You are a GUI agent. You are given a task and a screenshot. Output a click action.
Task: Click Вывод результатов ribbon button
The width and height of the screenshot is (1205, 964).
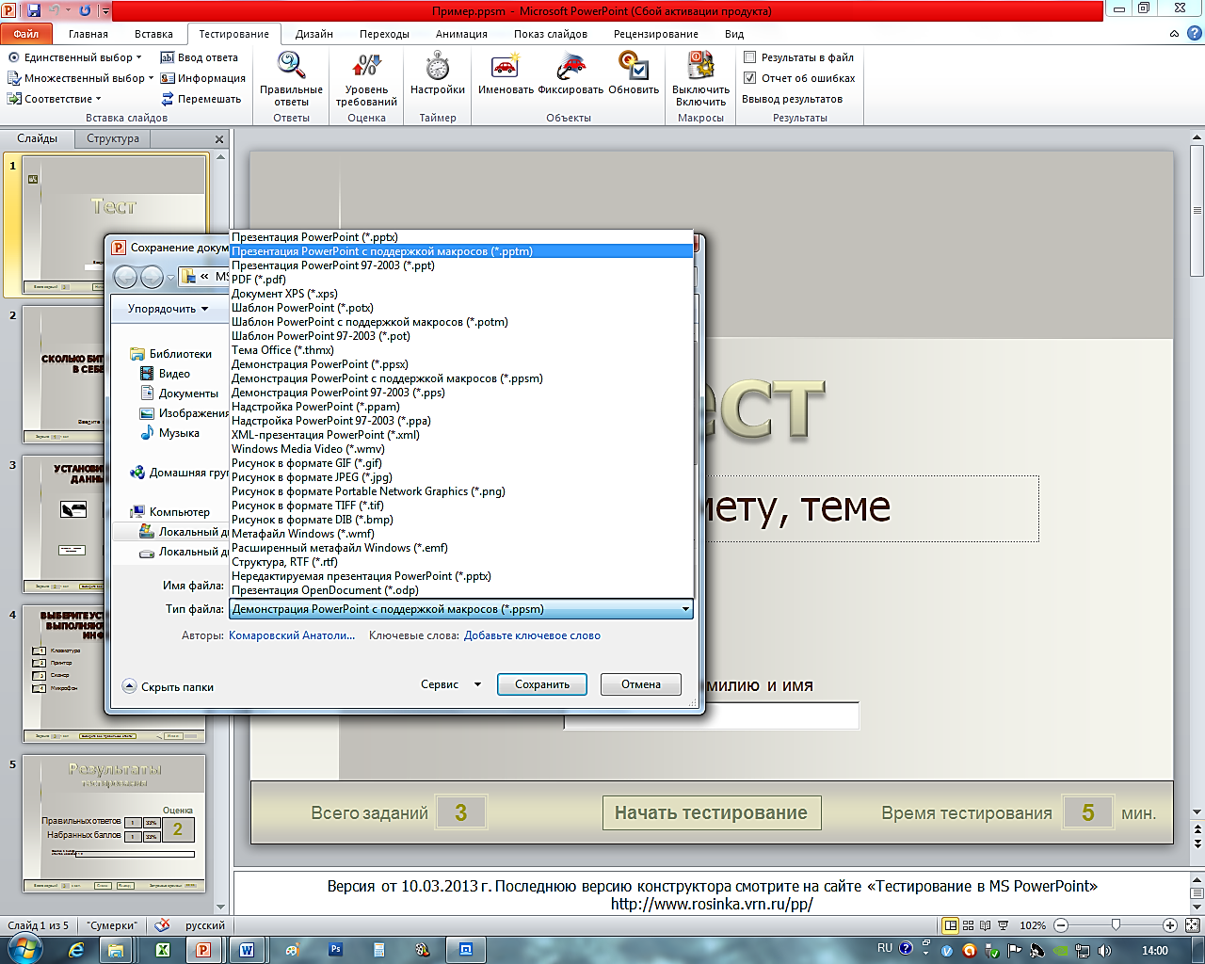click(793, 99)
